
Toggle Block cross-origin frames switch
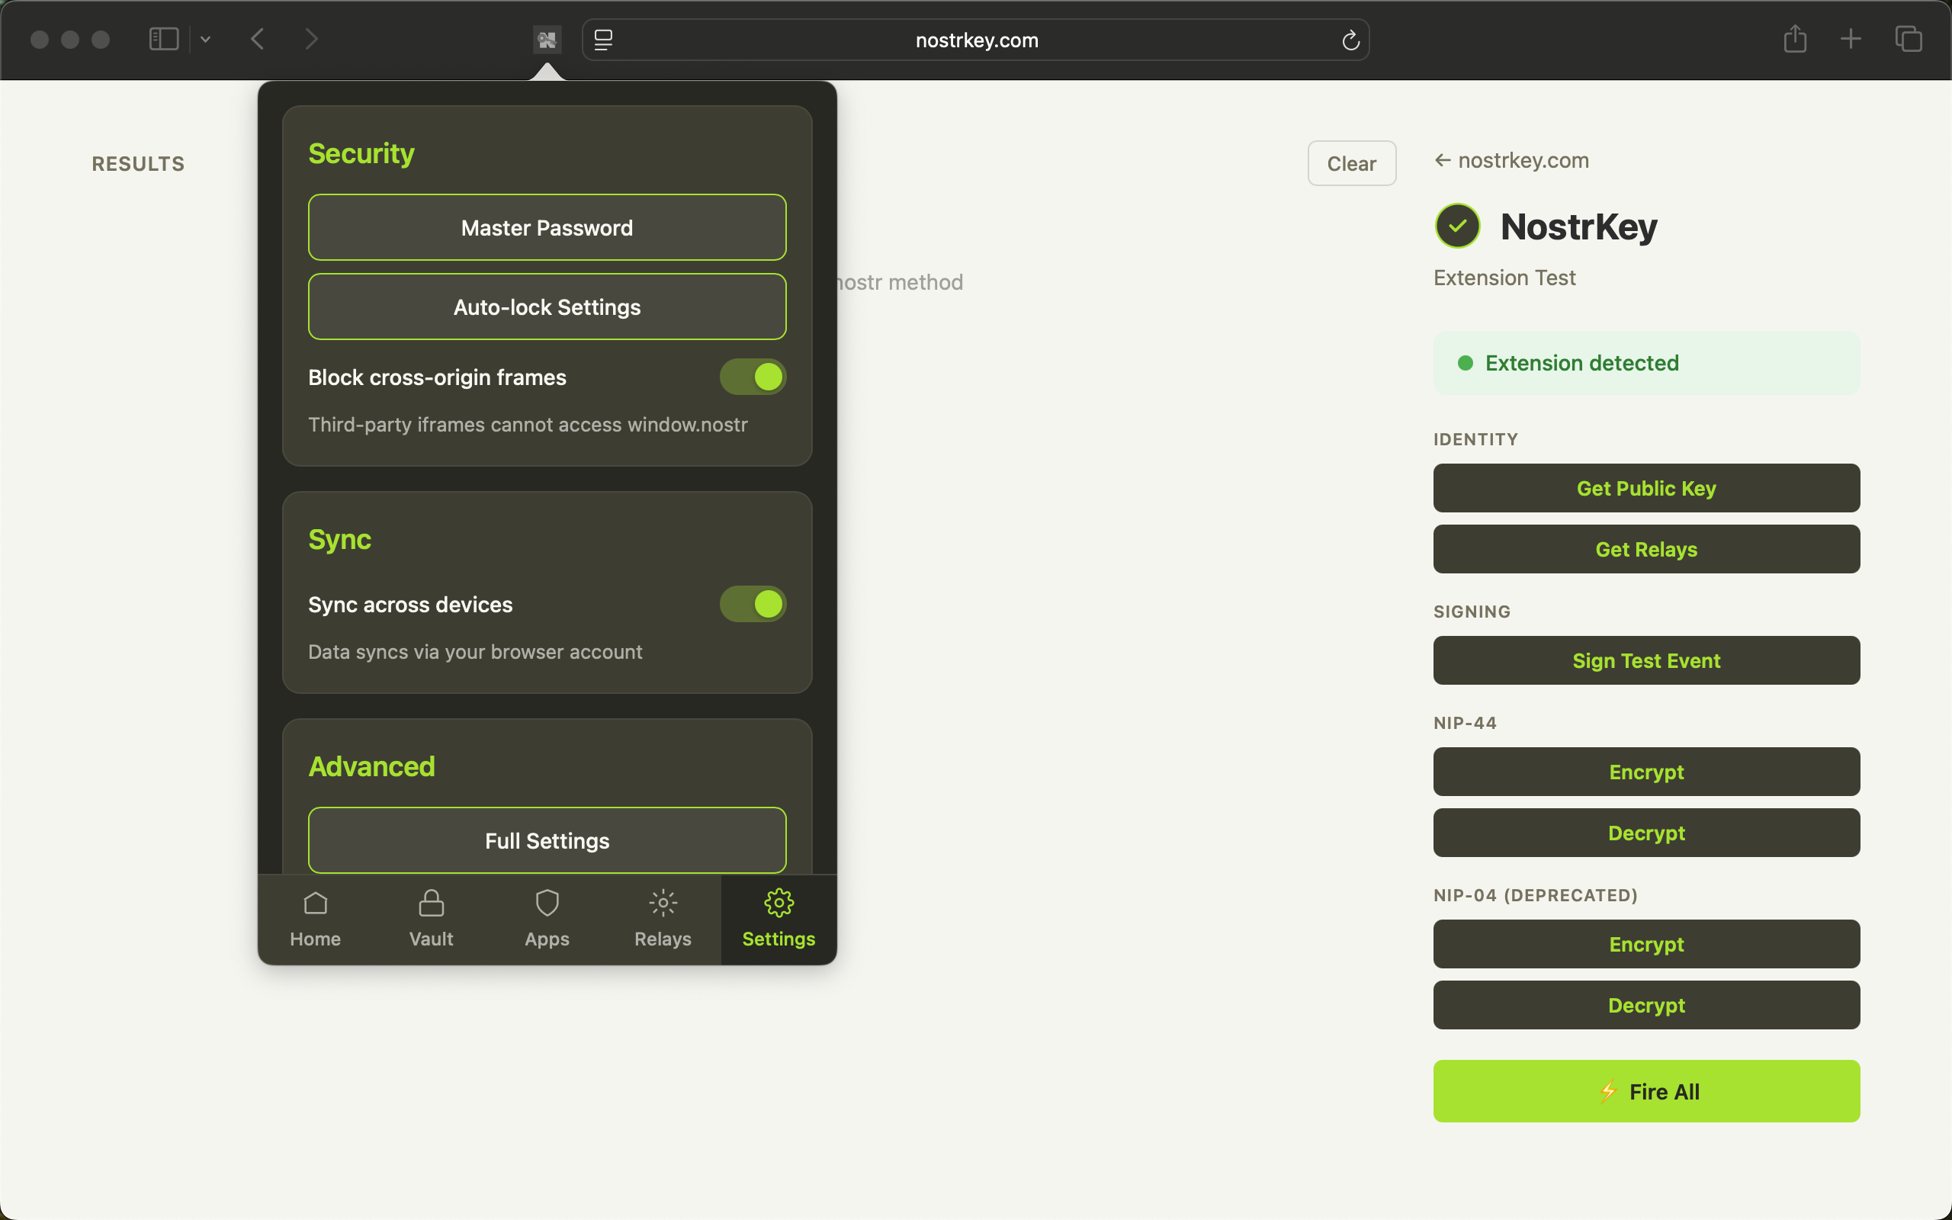pos(753,377)
